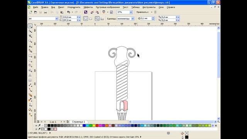The height and width of the screenshot is (139, 247).
Task: Open the Файл menu
Action: click(x=36, y=7)
